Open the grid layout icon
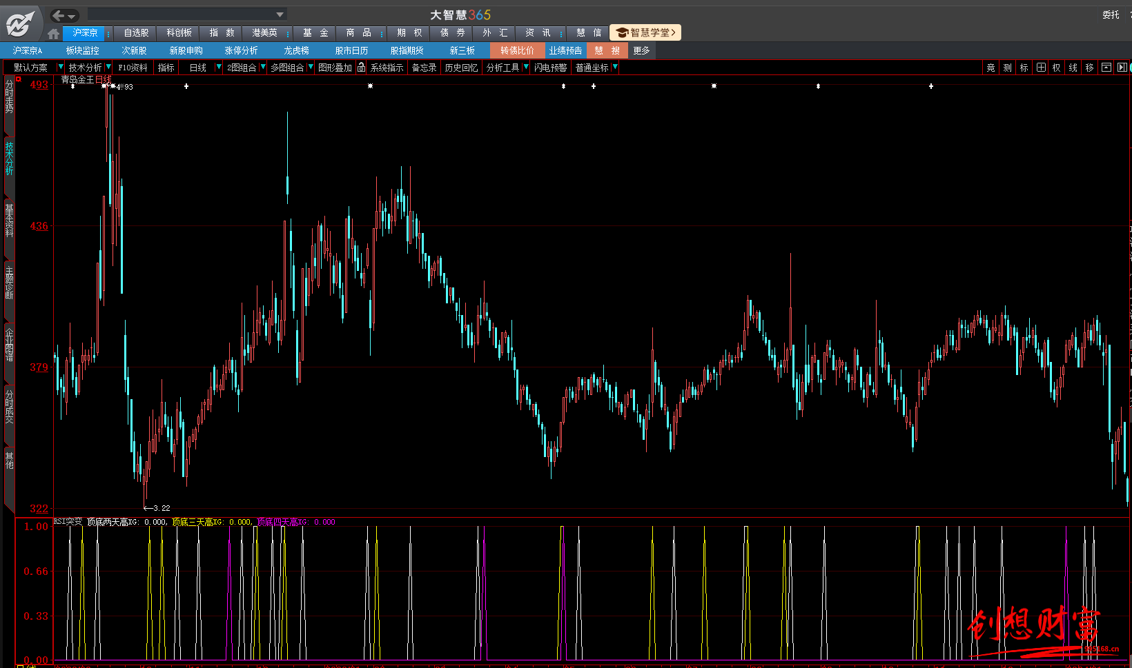1132x668 pixels. tap(1040, 68)
